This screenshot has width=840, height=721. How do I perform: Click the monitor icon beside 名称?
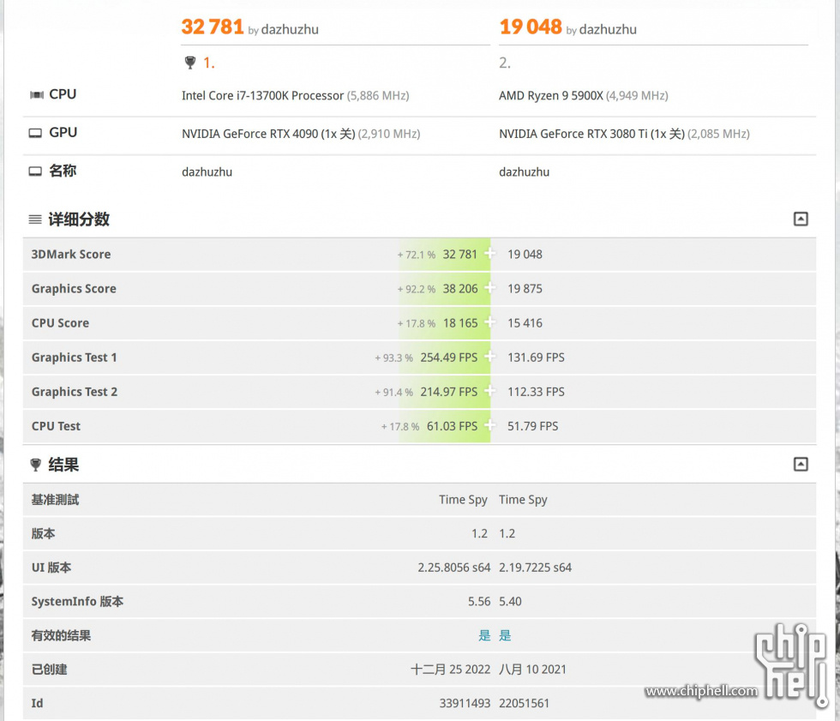tap(35, 171)
